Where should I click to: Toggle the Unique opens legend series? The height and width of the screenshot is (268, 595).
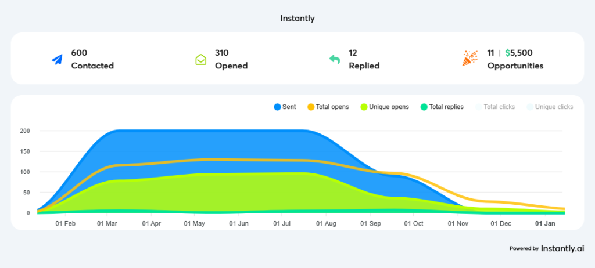(385, 107)
